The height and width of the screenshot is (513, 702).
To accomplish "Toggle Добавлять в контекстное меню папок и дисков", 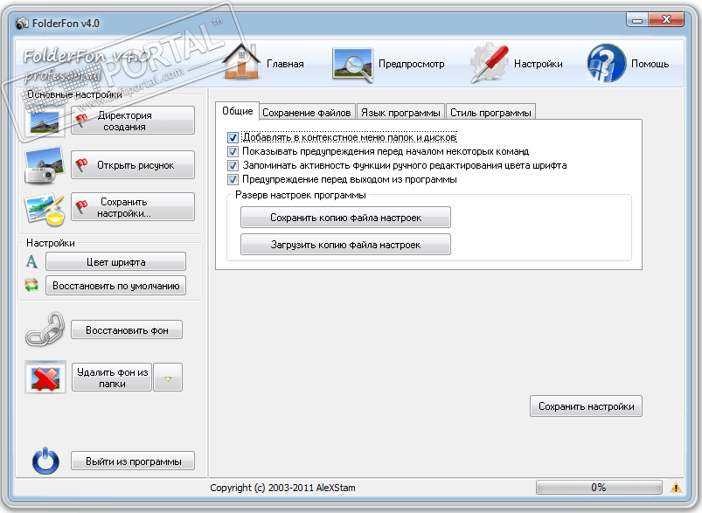I will (x=233, y=137).
